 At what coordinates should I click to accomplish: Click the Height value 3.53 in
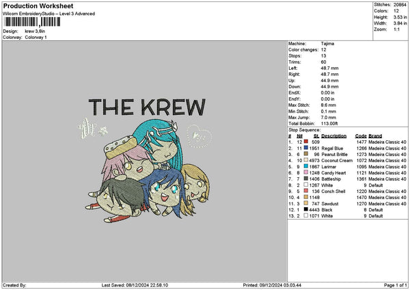click(x=400, y=17)
